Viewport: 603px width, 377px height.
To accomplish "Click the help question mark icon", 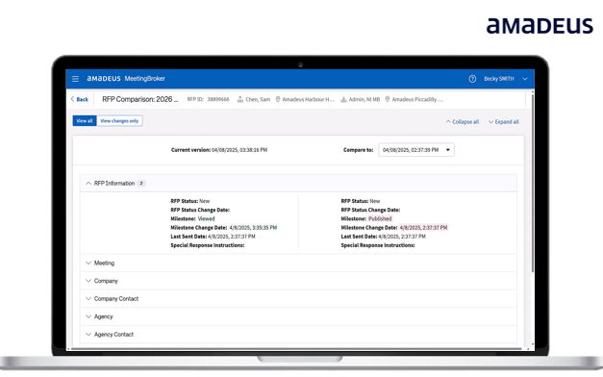I will [472, 79].
